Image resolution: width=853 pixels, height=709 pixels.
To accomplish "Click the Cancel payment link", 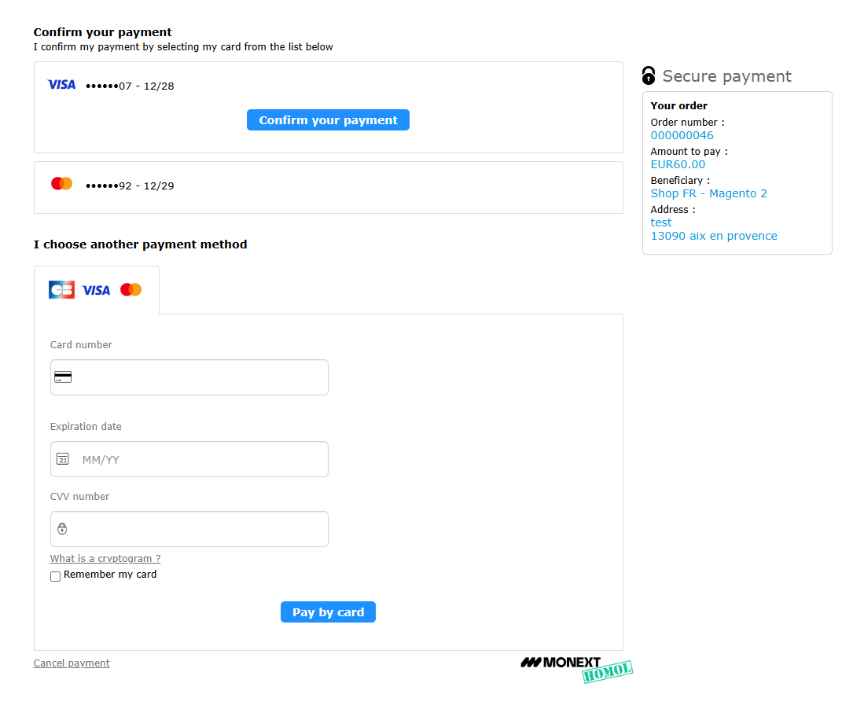I will 72,663.
